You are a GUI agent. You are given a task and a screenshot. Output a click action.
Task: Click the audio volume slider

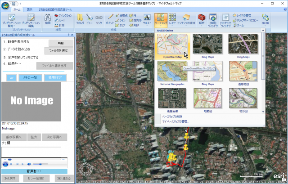pyautogui.click(x=40, y=164)
